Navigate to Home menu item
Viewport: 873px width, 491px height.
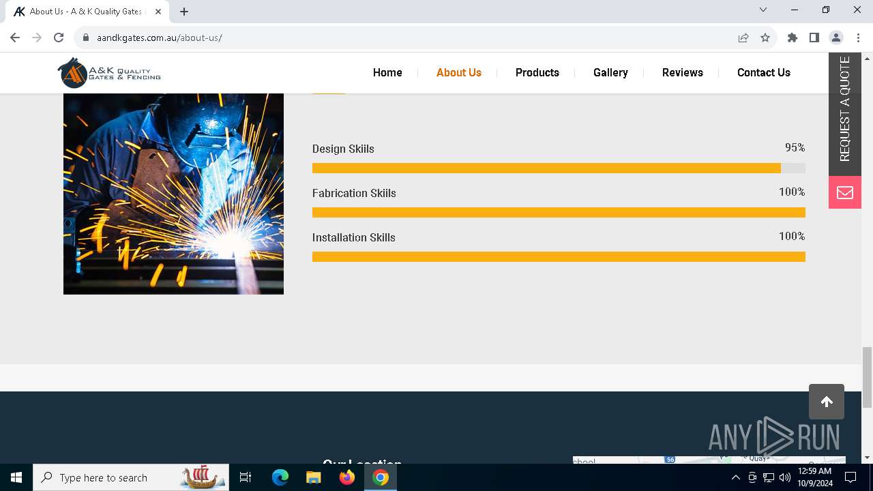click(387, 72)
